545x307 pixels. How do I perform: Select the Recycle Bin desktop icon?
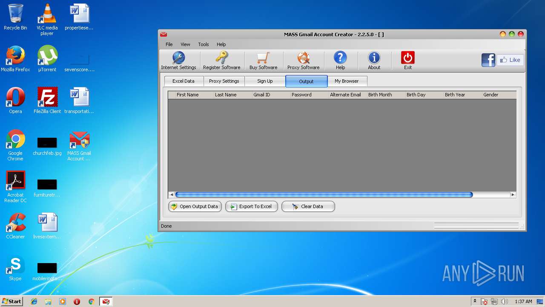(15, 17)
